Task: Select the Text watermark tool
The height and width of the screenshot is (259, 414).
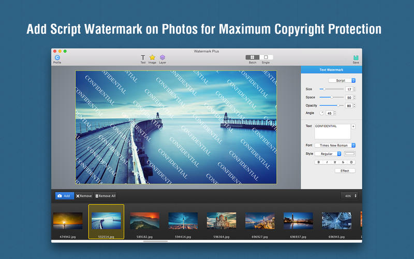Action: [x=143, y=57]
